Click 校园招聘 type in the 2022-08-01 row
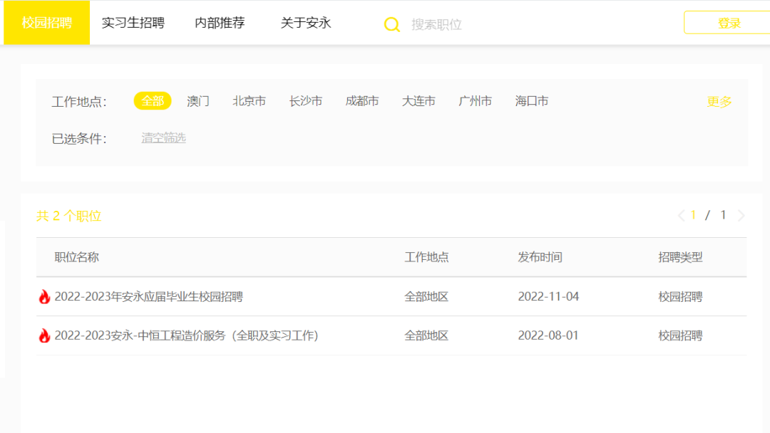This screenshot has height=433, width=770. click(681, 335)
